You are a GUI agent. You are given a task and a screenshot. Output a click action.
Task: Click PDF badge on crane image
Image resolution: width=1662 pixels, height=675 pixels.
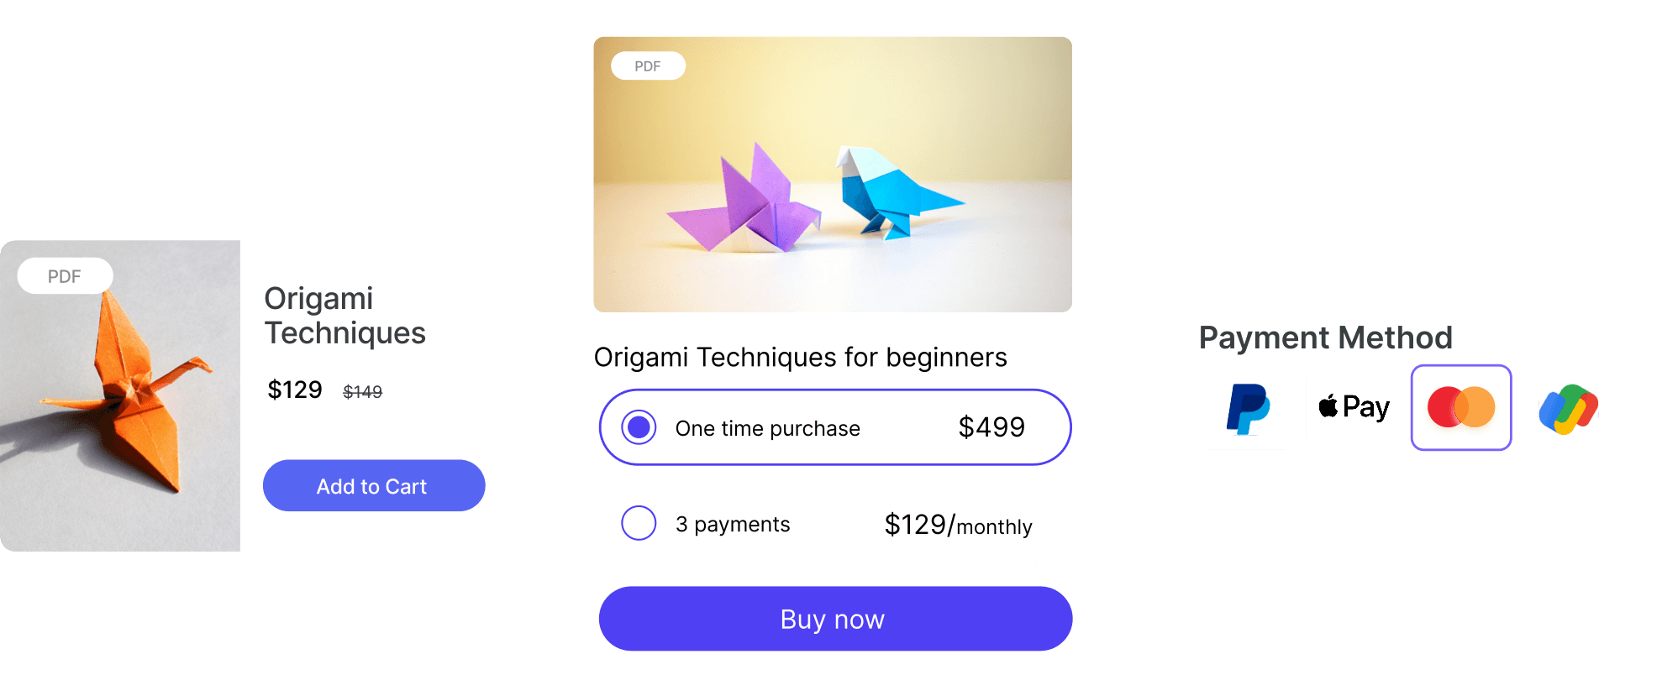pos(65,276)
